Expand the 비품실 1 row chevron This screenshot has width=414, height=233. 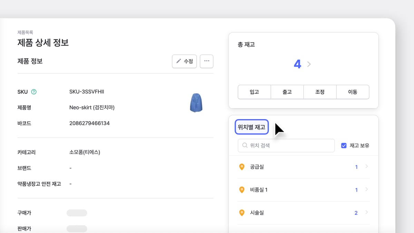366,190
